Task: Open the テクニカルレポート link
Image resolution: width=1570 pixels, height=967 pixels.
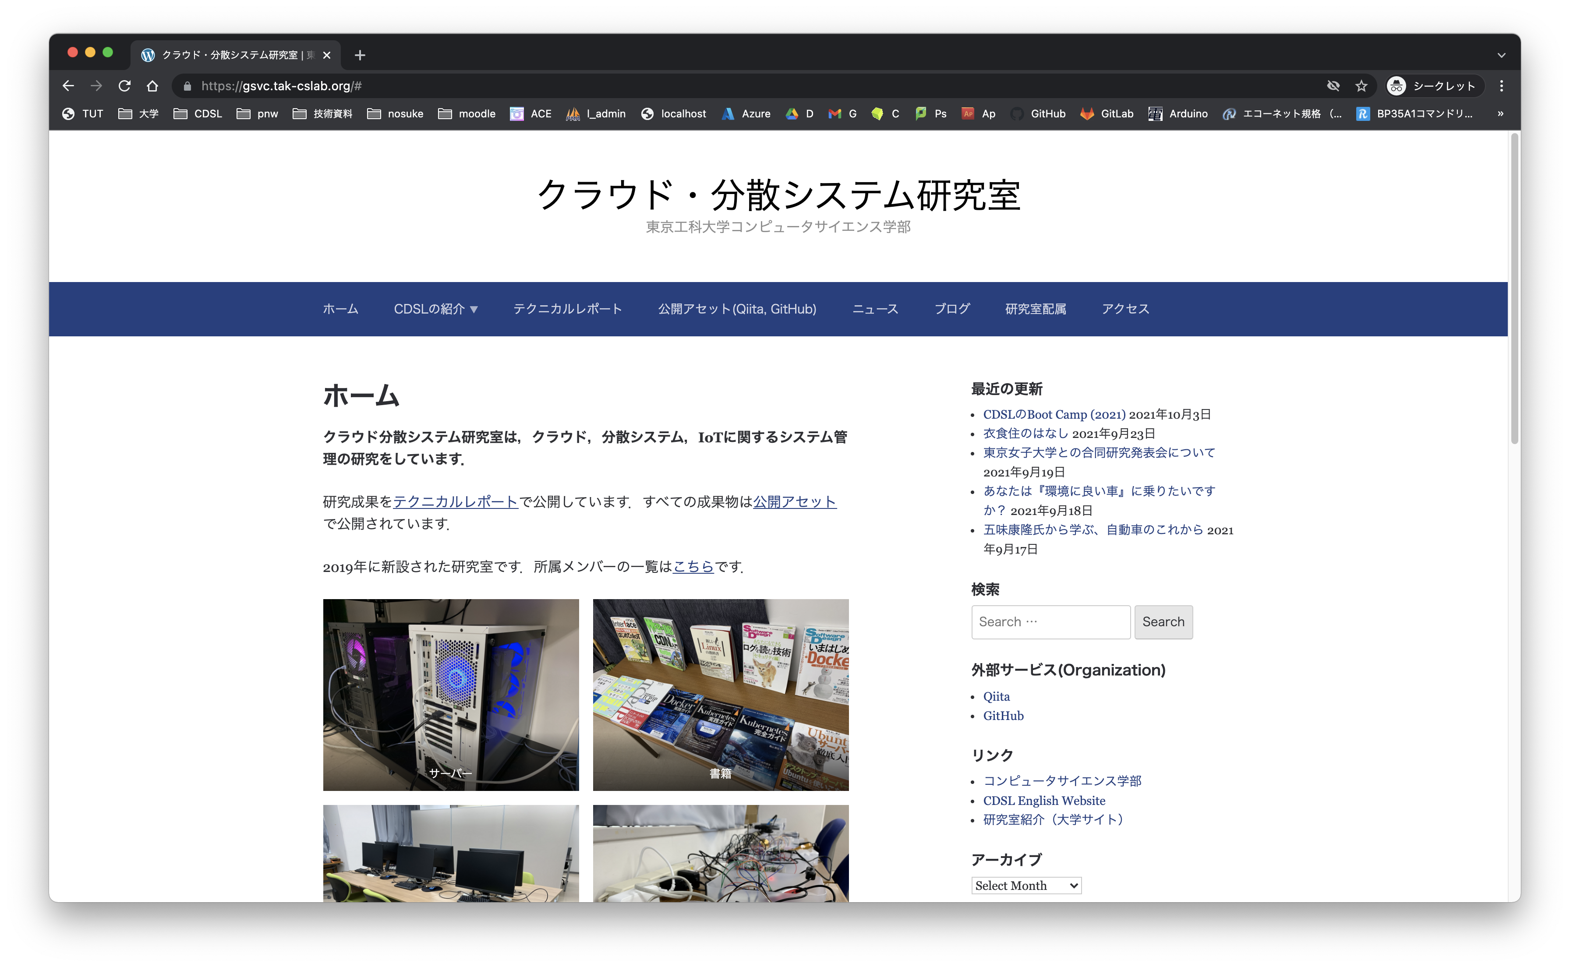Action: tap(455, 502)
